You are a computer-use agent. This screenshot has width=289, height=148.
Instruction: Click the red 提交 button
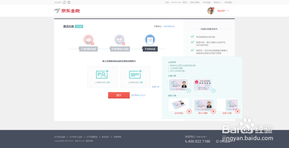coord(119,95)
